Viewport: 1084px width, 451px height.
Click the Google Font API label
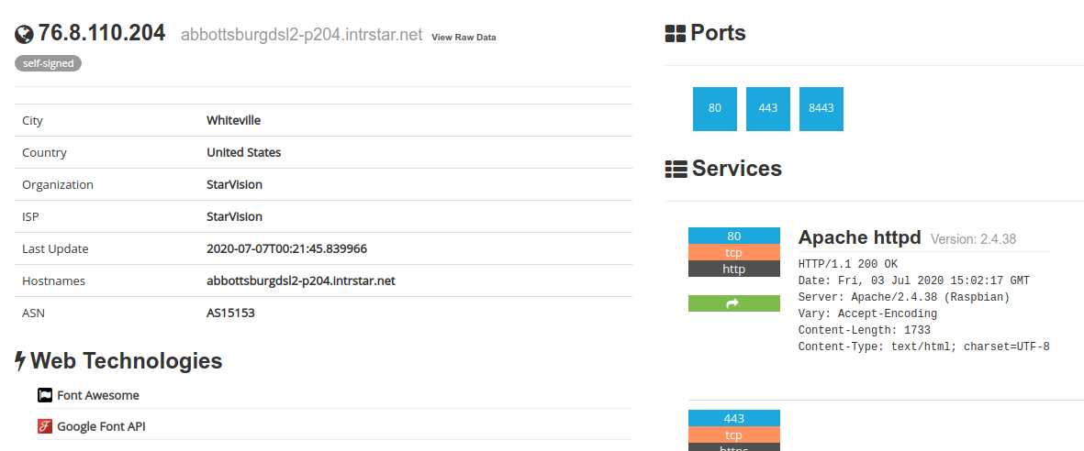101,426
